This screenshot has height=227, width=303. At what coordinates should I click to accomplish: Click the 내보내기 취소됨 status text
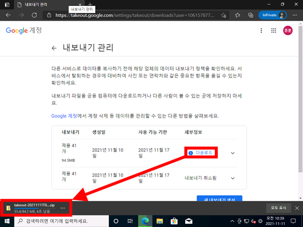(200, 178)
